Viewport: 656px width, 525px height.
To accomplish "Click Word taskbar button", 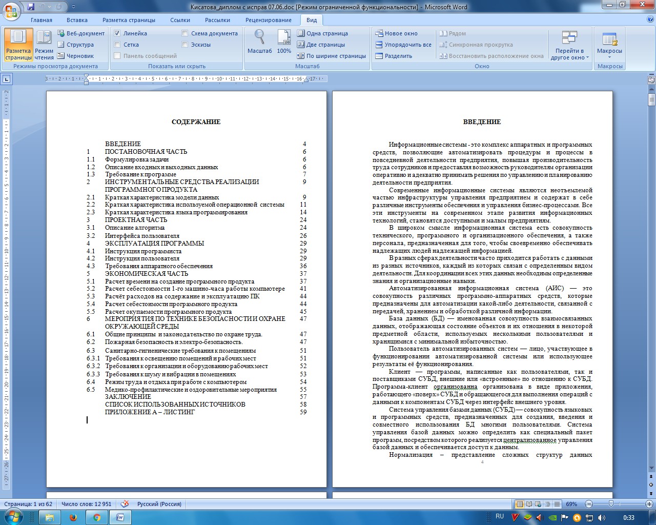I will tap(120, 517).
